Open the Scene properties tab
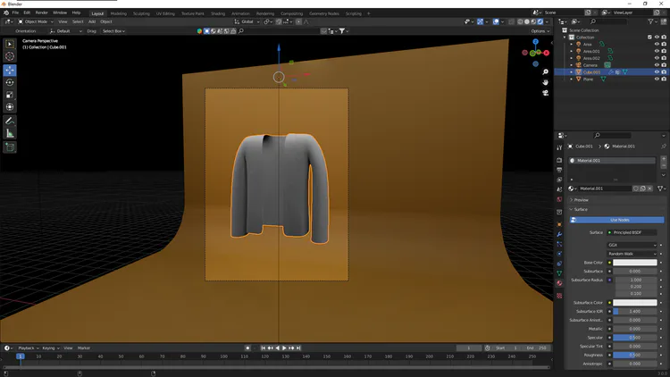The height and width of the screenshot is (377, 670). [559, 189]
